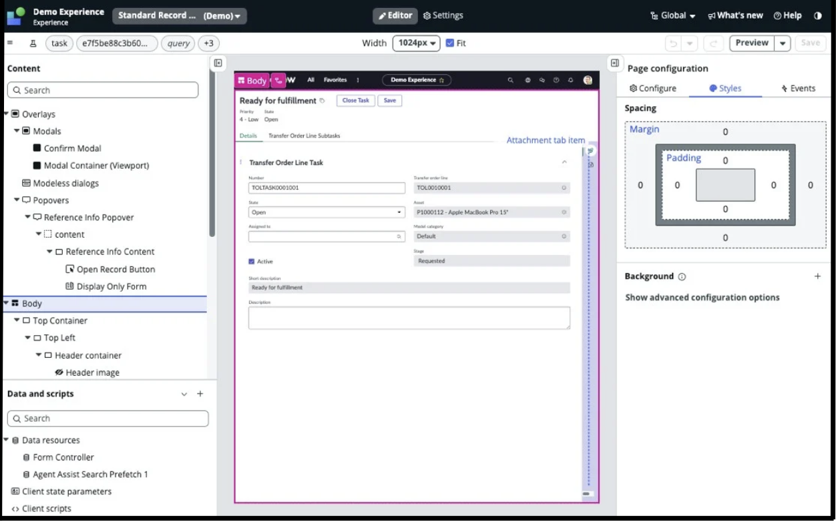
Task: Click the Close Task button
Action: 355,100
